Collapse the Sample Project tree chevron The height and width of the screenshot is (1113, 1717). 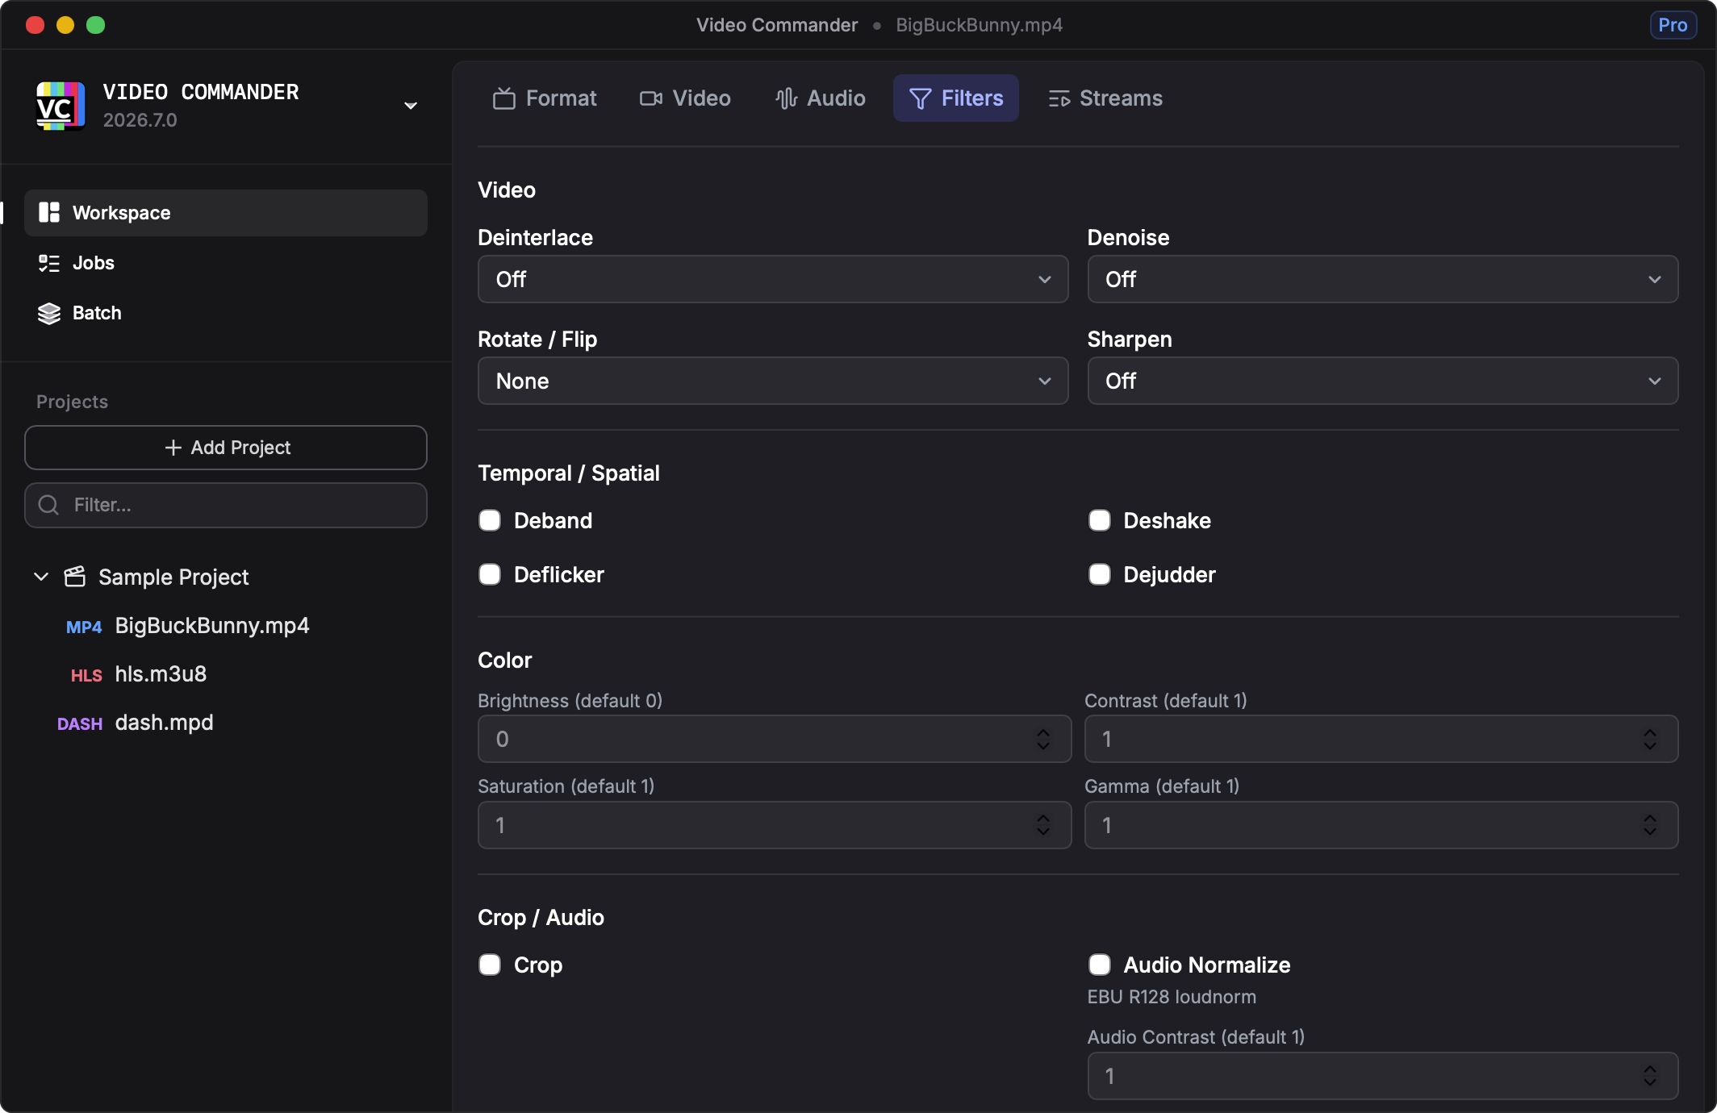click(x=41, y=577)
